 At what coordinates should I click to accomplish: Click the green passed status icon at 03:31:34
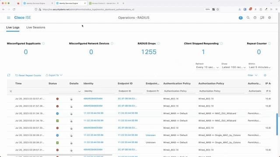coord(57,121)
